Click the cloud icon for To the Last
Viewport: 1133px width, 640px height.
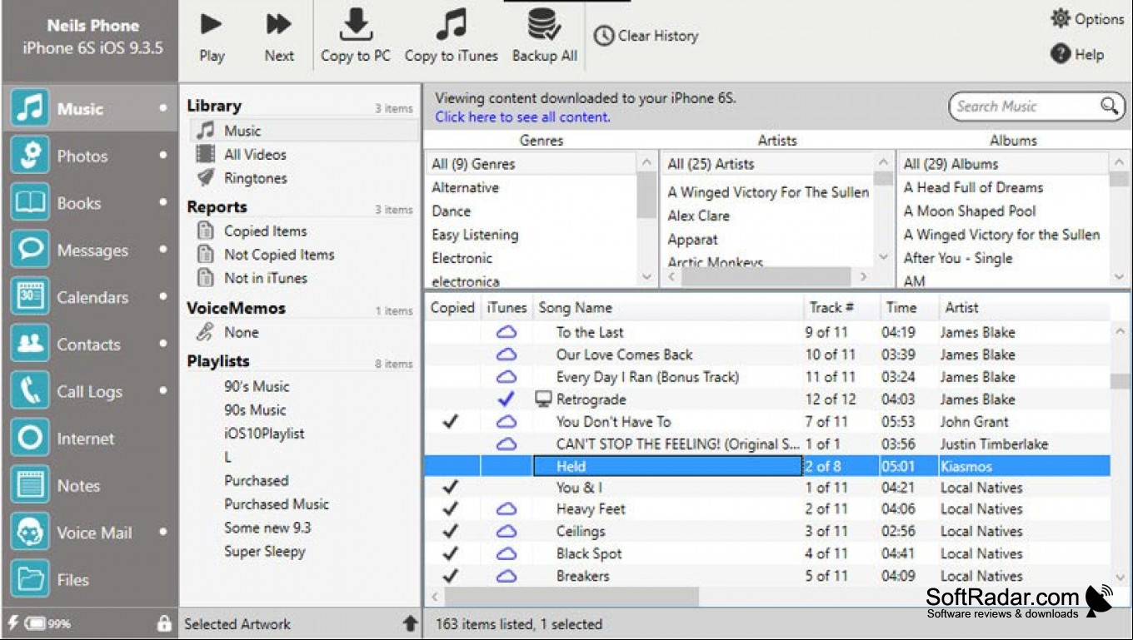click(x=507, y=332)
